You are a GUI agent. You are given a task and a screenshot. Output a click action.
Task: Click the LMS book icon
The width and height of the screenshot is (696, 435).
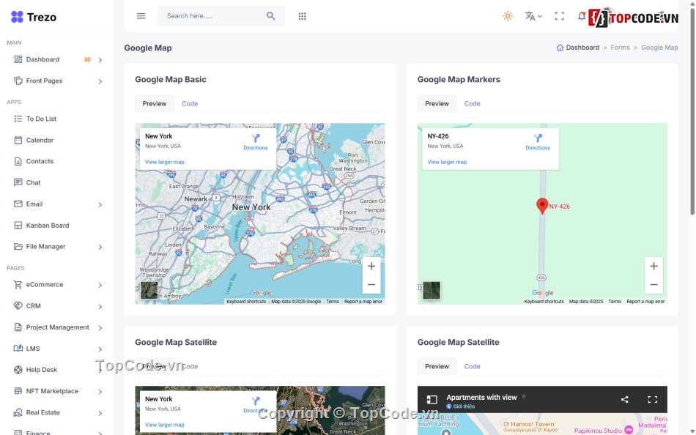click(18, 349)
